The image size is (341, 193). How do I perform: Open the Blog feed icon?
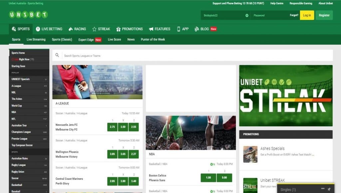(x=197, y=29)
